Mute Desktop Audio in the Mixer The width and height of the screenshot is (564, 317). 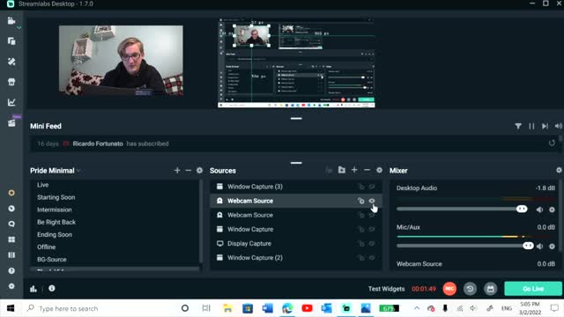tap(539, 210)
